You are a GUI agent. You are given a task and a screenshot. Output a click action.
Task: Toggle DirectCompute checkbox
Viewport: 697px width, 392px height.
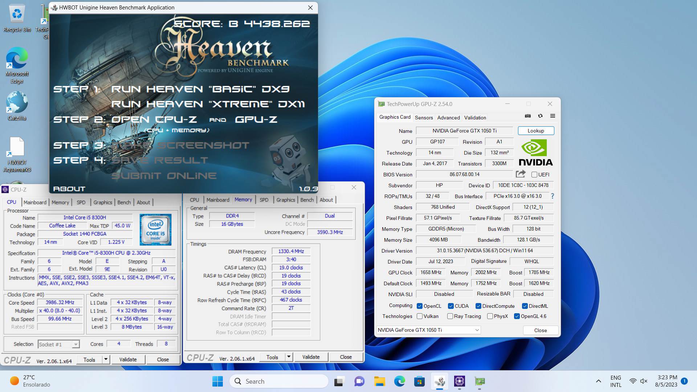point(478,306)
